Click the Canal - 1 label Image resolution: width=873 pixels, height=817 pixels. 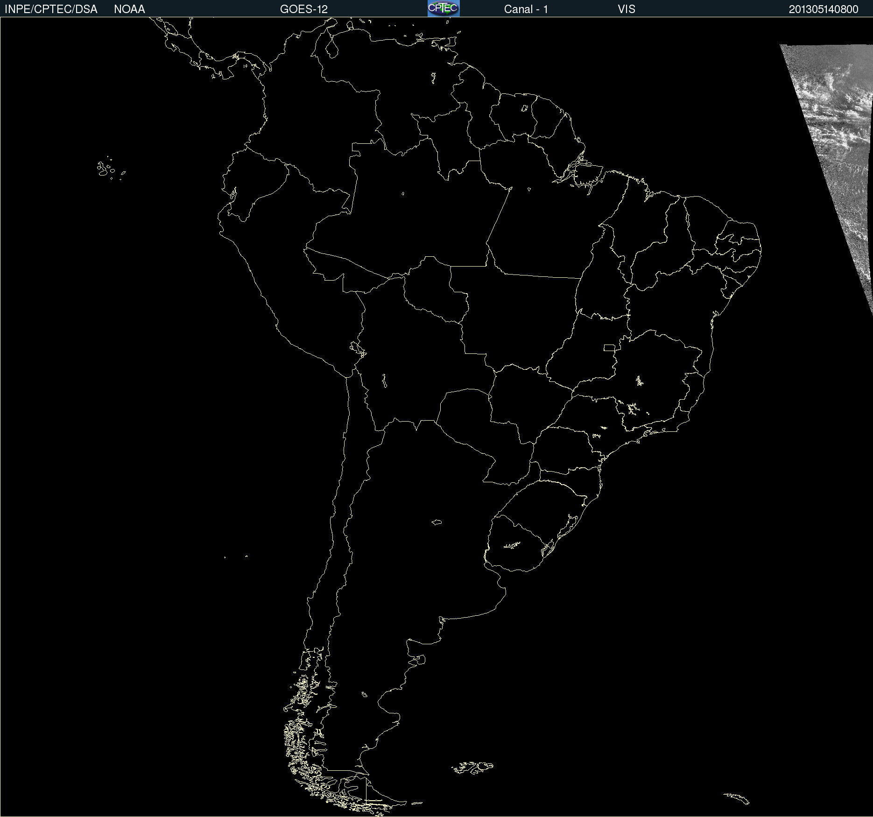point(526,9)
